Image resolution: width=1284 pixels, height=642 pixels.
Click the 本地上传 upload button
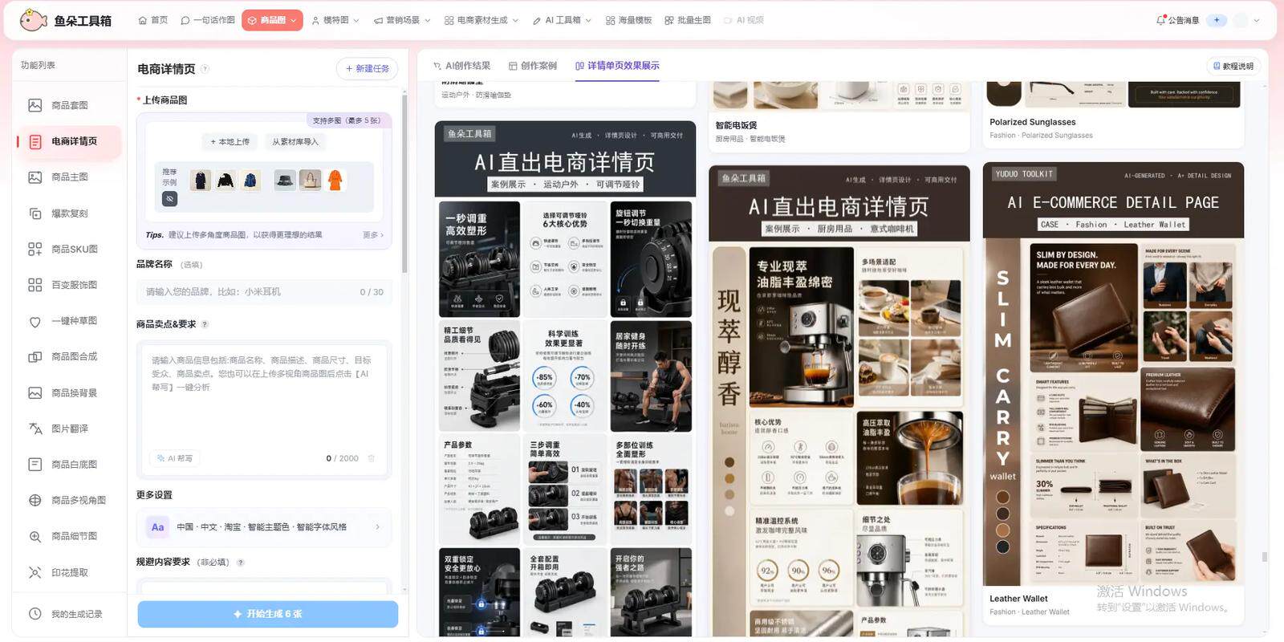click(230, 142)
